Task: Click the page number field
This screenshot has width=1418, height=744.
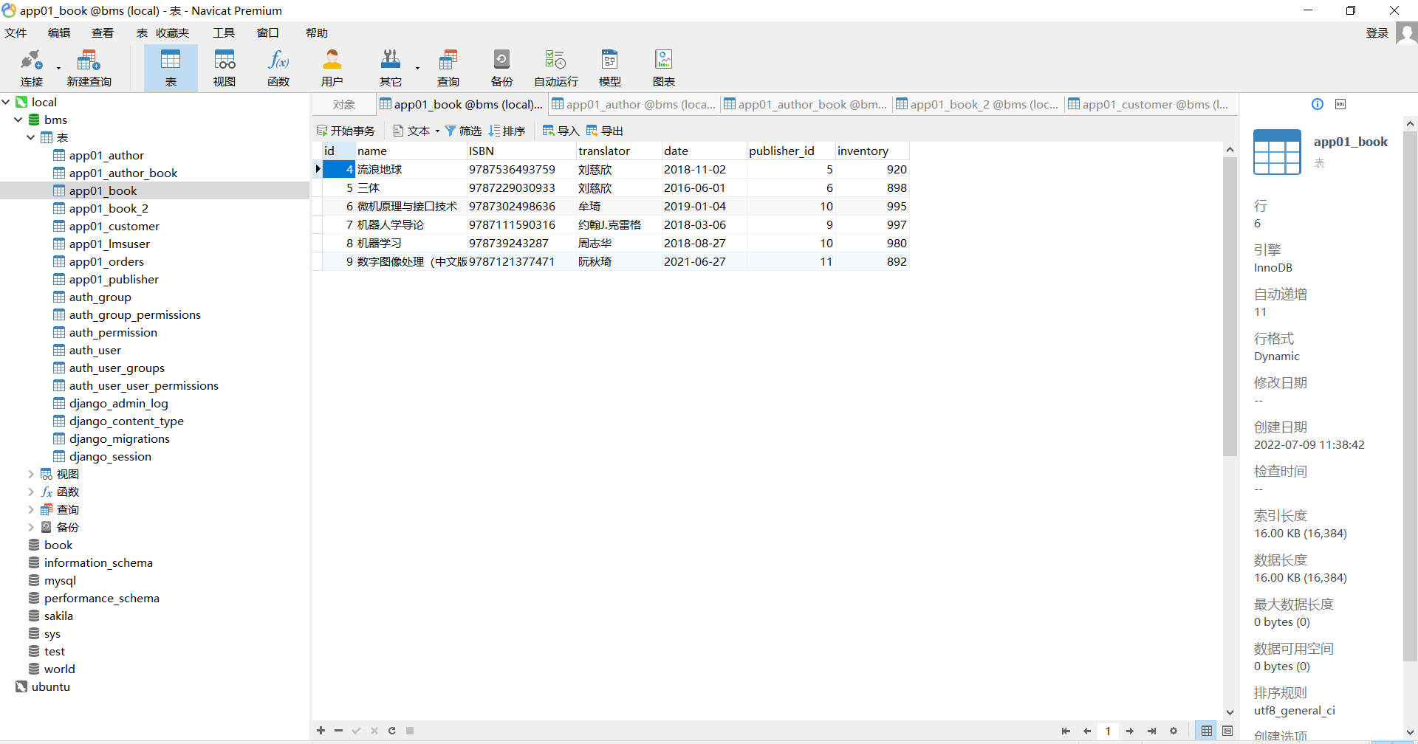Action: [1108, 731]
